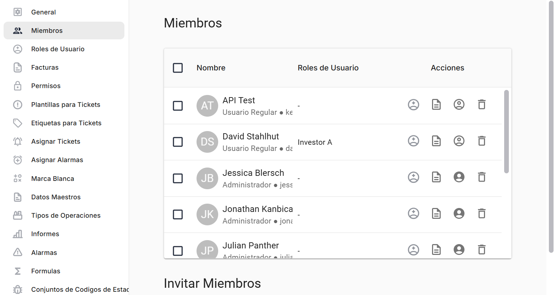
Task: Toggle the select-all members checkbox
Action: [x=178, y=68]
